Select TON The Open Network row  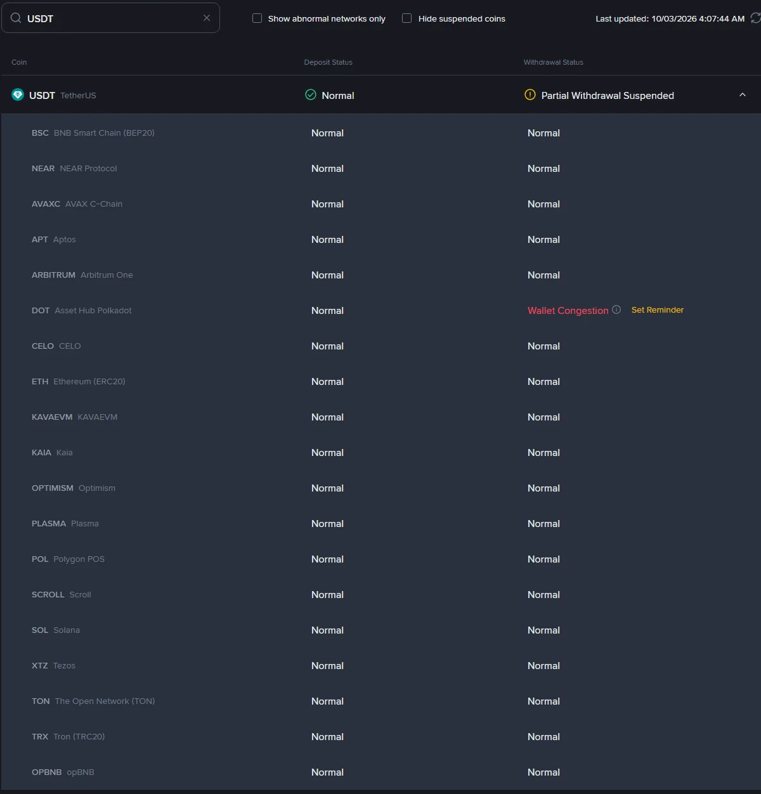click(380, 701)
